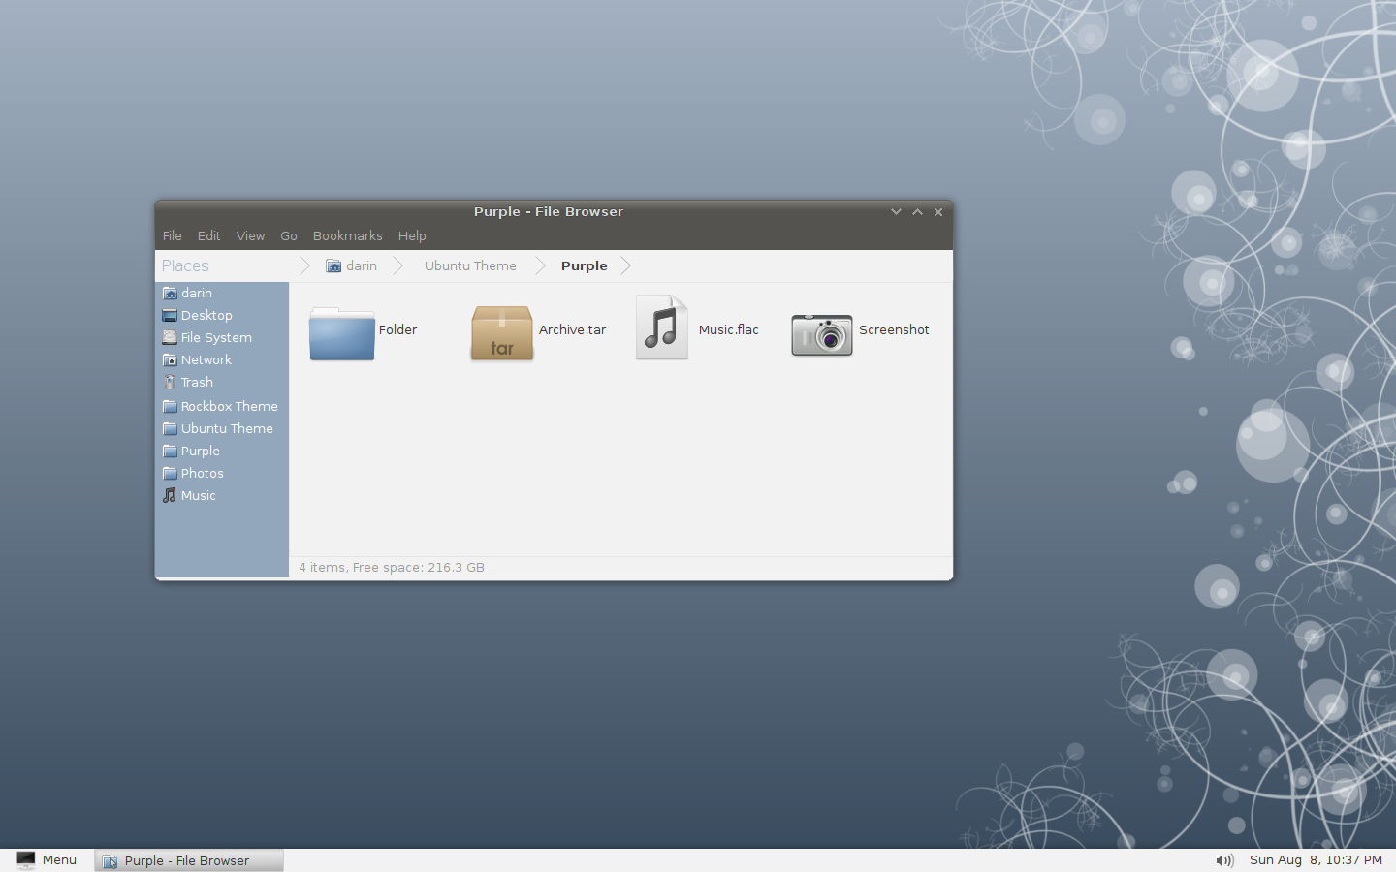This screenshot has height=872, width=1396.
Task: Click the Trash bin icon in sidebar
Action: (x=170, y=382)
